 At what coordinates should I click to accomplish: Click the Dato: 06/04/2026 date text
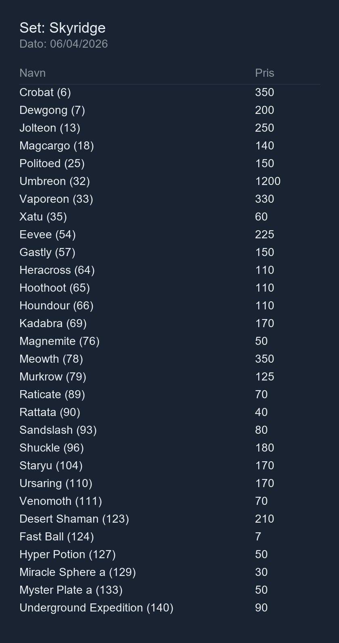pos(64,44)
